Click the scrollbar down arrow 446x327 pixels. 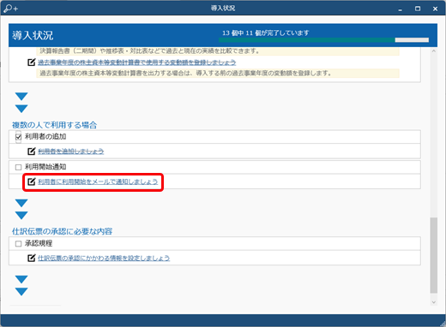(x=434, y=302)
